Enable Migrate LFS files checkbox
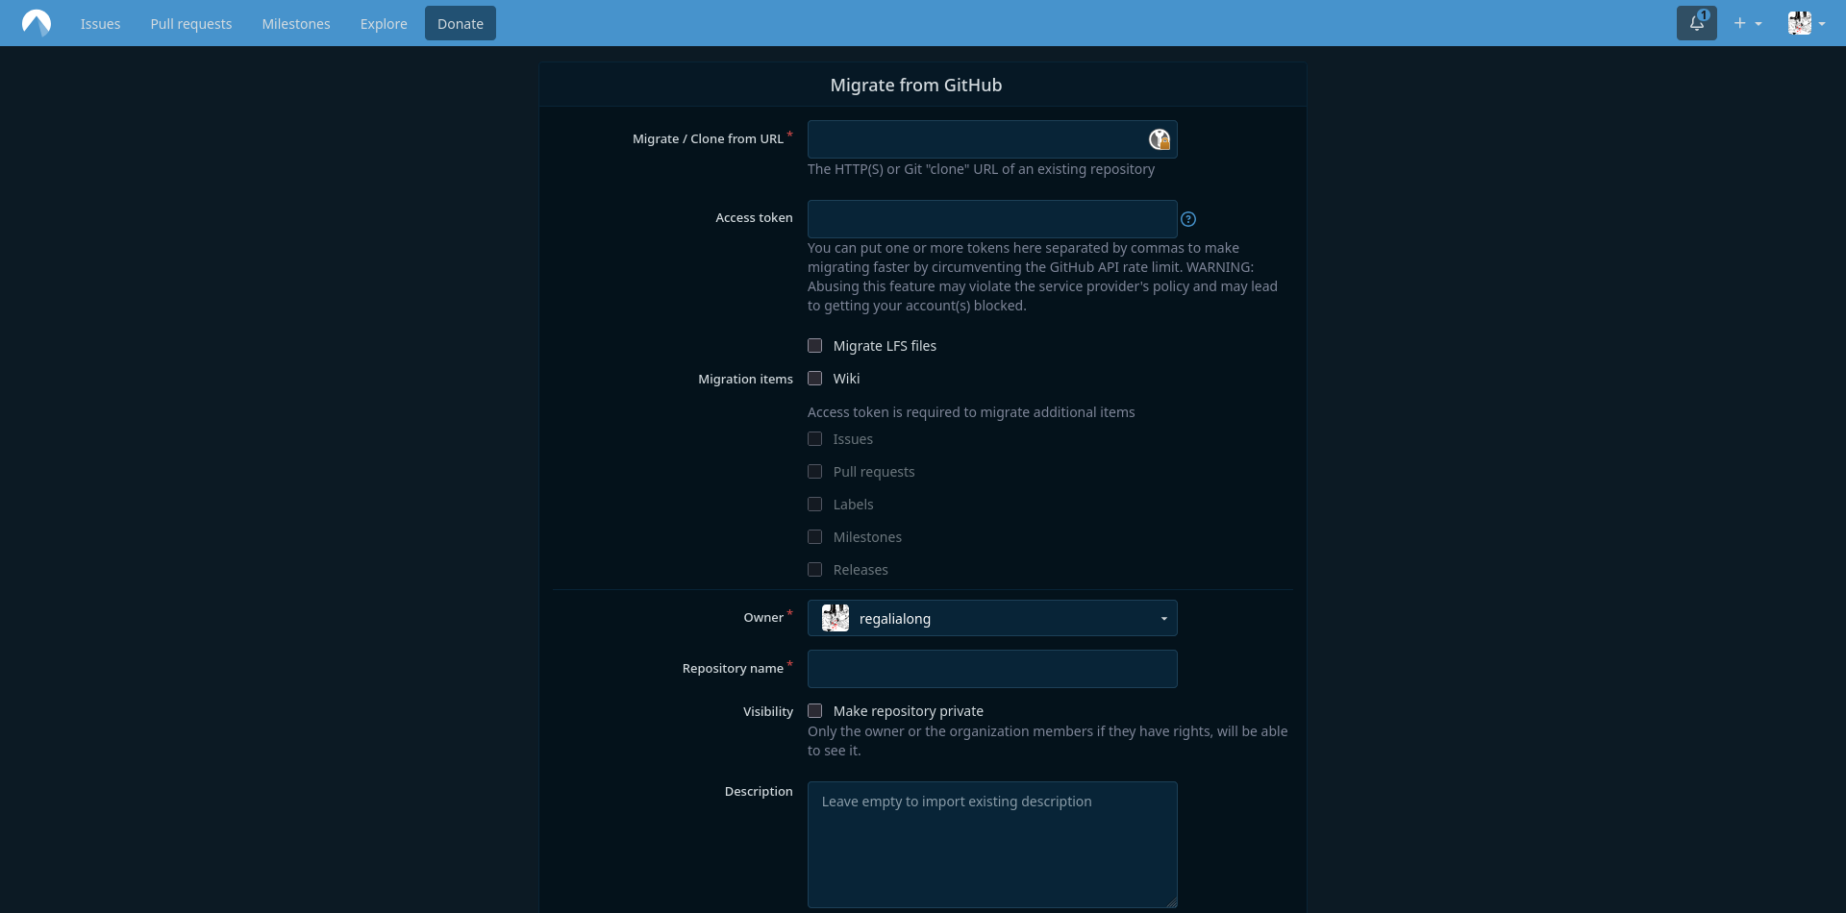This screenshot has width=1846, height=913. coord(815,346)
